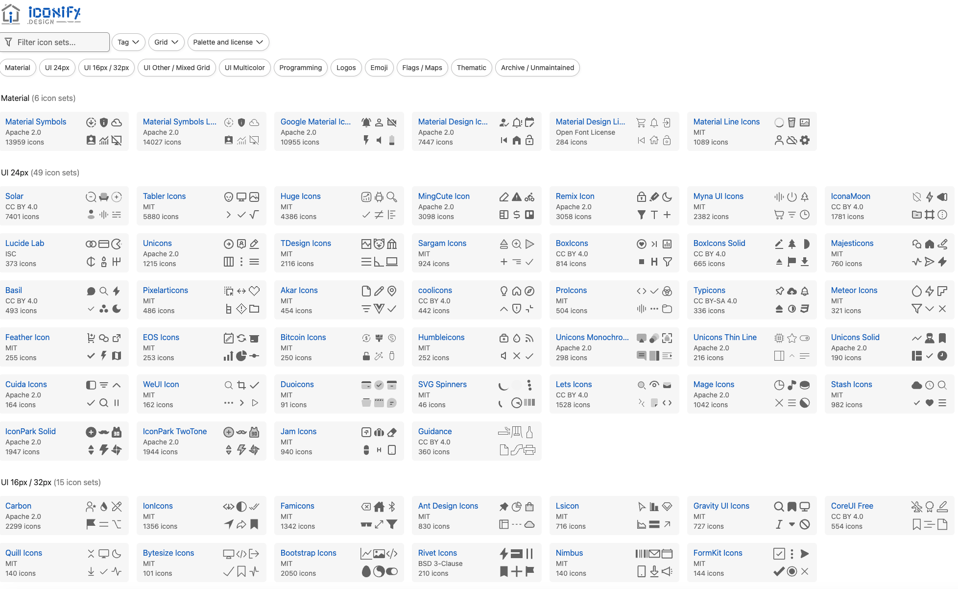Image resolution: width=958 pixels, height=589 pixels.
Task: Click the envelope icon in Nimbus card
Action: (x=654, y=554)
